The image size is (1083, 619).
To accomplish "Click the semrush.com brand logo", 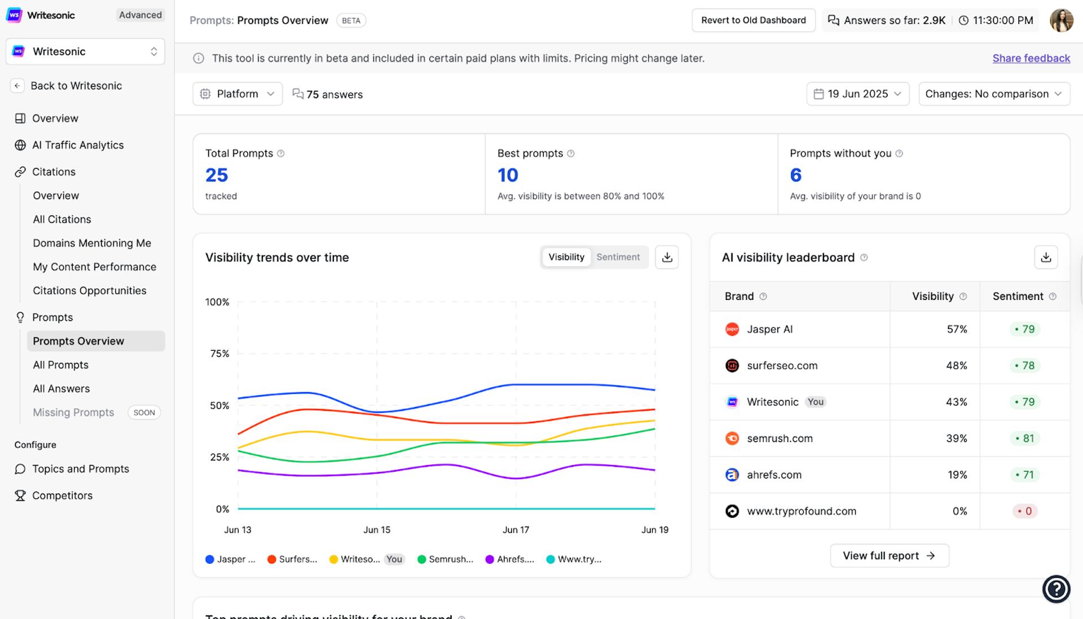I will pos(732,439).
